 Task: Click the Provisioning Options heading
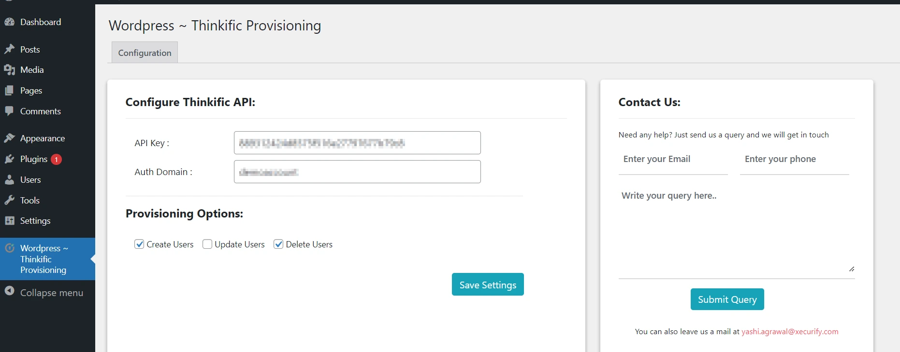(x=184, y=214)
